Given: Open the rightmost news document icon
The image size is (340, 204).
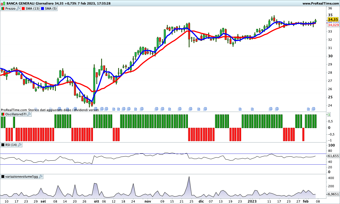Looking at the screenshot, I should (x=313, y=109).
